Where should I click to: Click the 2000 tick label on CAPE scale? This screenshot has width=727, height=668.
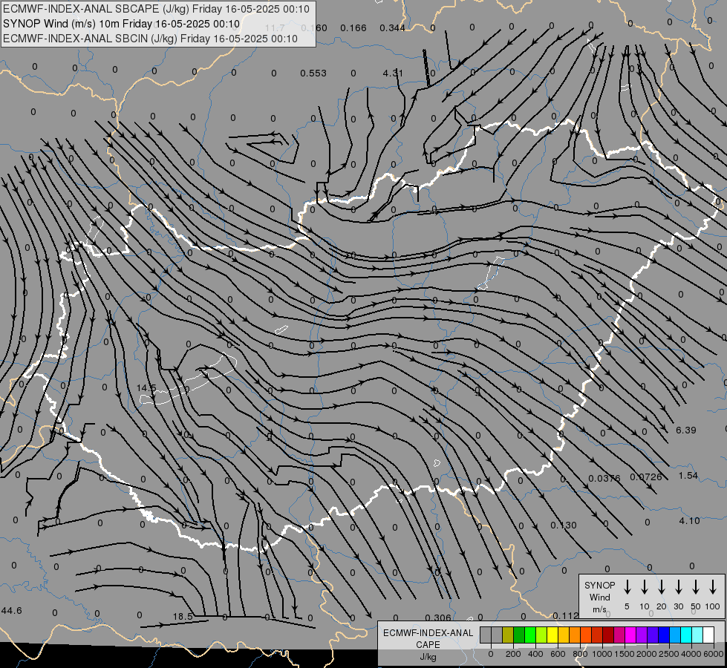(x=647, y=654)
